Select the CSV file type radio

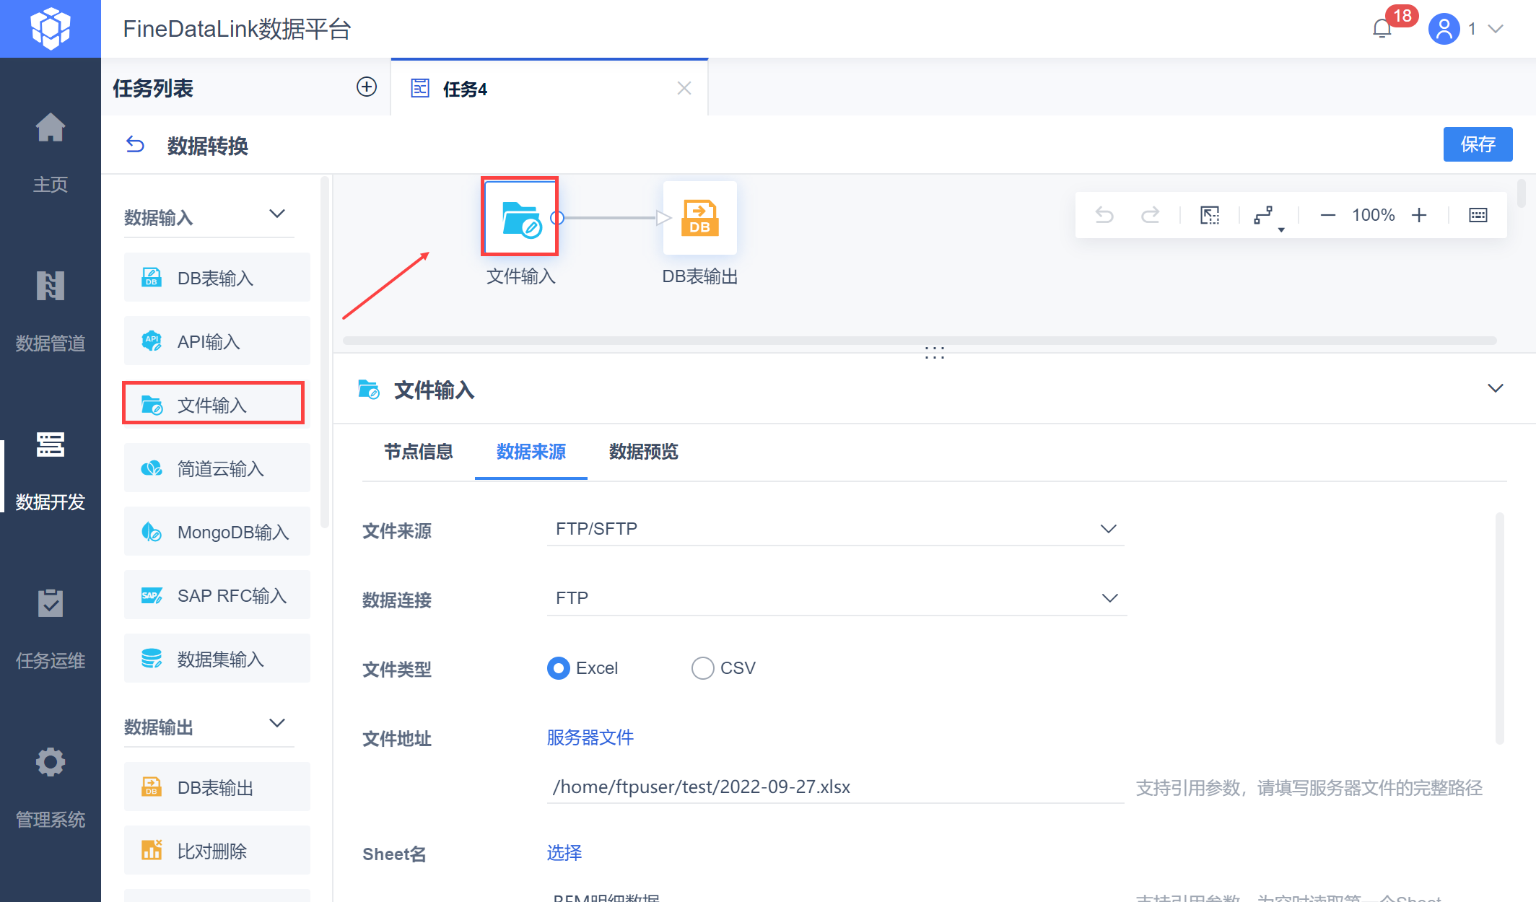pos(702,668)
